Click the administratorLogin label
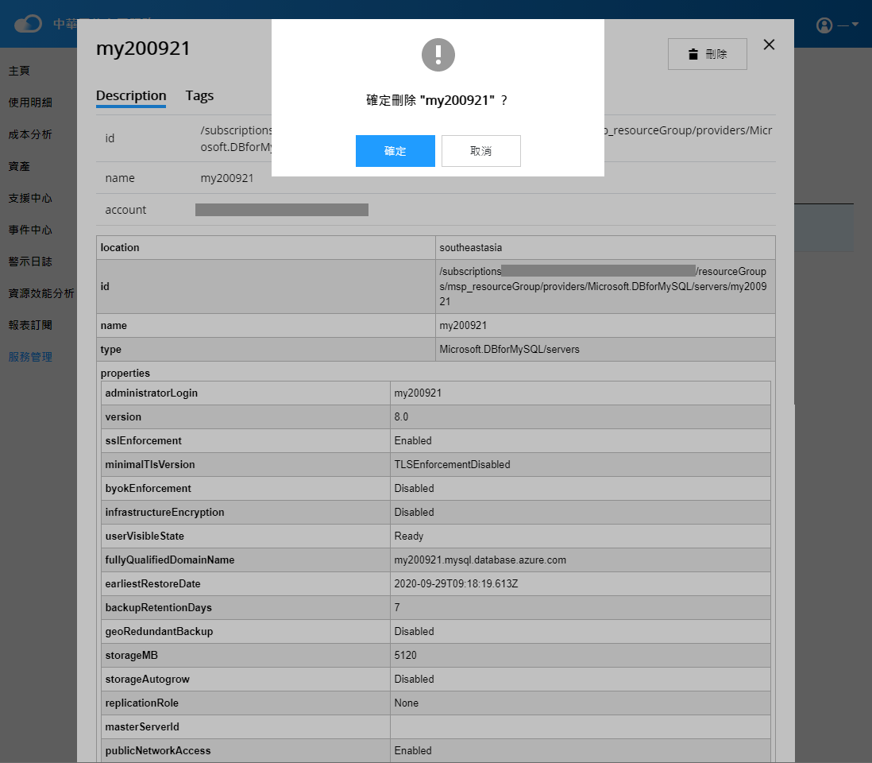Screen dimensions: 872x763 coord(151,393)
